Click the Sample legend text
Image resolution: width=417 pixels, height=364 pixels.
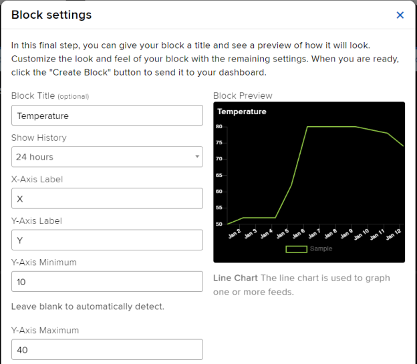321,249
